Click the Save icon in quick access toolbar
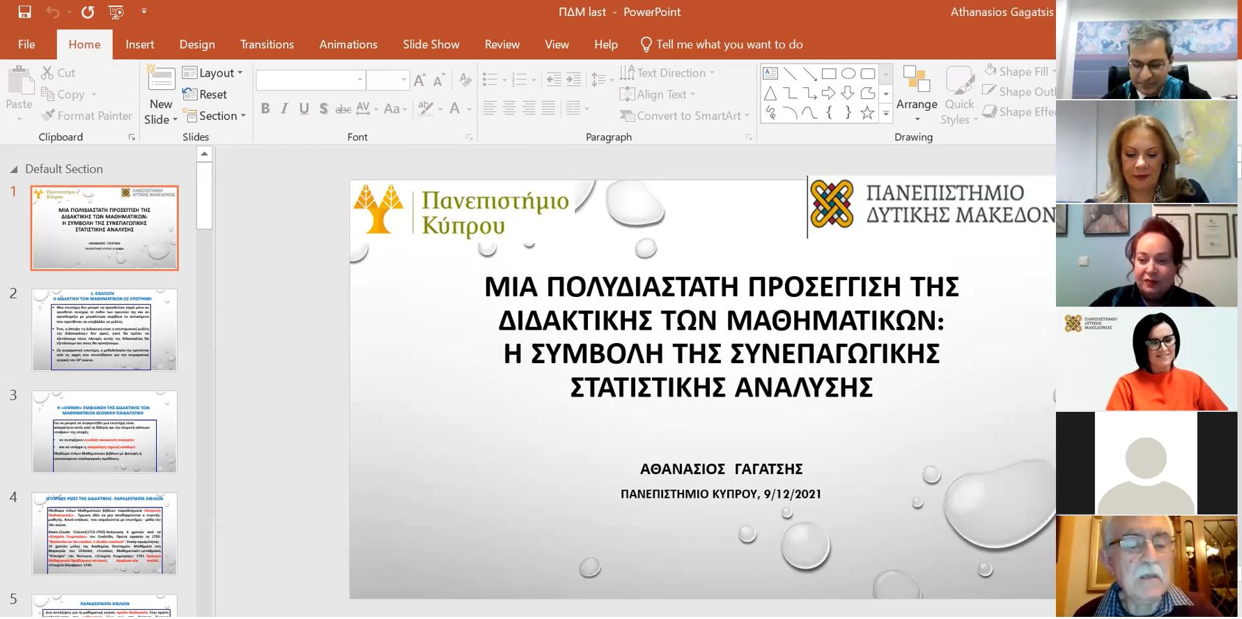 (24, 12)
